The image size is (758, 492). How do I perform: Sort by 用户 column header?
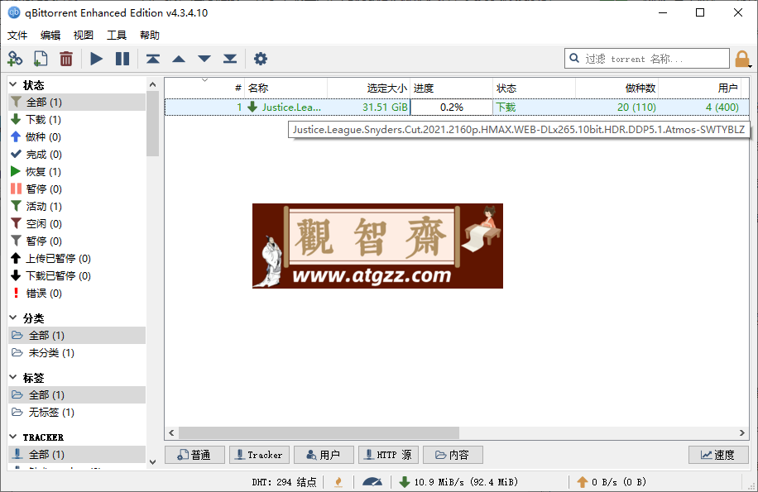point(699,88)
